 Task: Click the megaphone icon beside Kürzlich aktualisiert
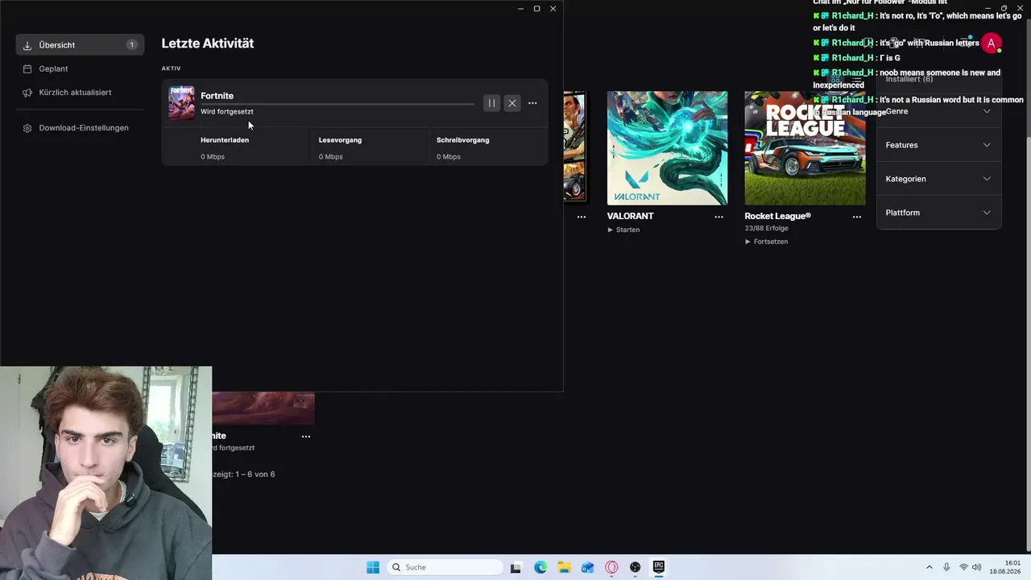pos(27,92)
